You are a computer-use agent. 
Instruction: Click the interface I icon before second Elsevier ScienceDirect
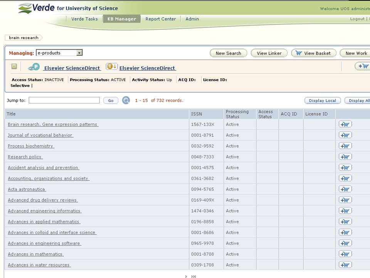click(111, 66)
